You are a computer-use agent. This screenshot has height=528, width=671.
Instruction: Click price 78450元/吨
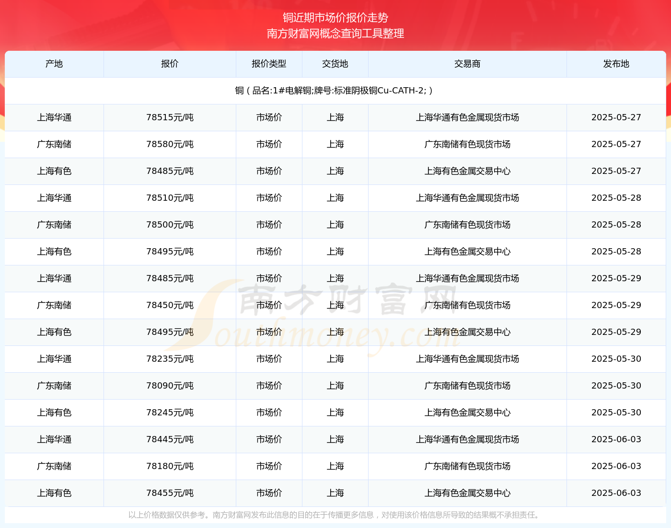coord(170,305)
